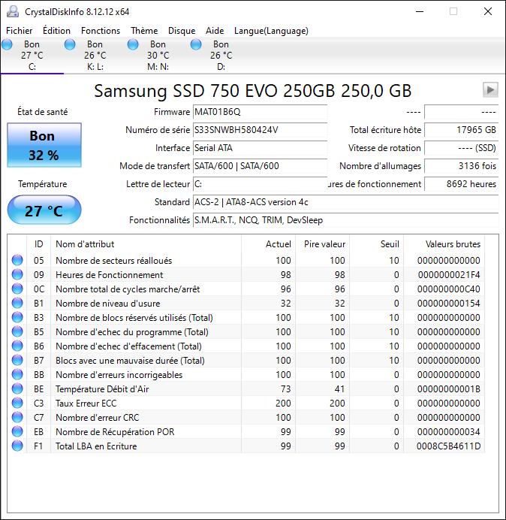
Task: Click the CrystalDiskInfo app icon in title bar
Action: 12,11
